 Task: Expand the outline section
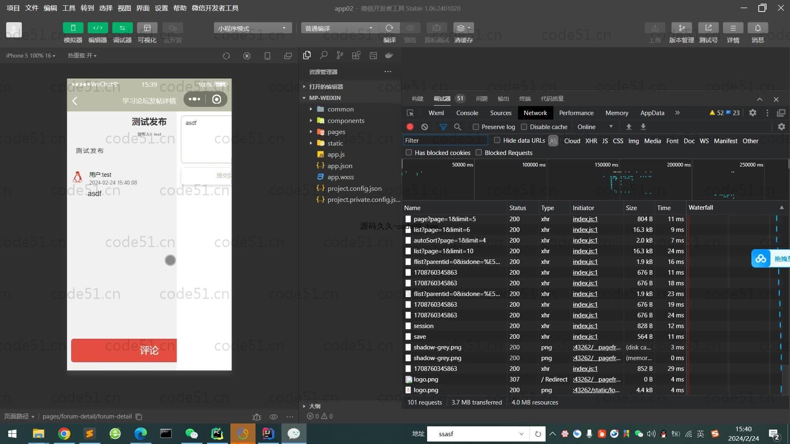(x=314, y=406)
